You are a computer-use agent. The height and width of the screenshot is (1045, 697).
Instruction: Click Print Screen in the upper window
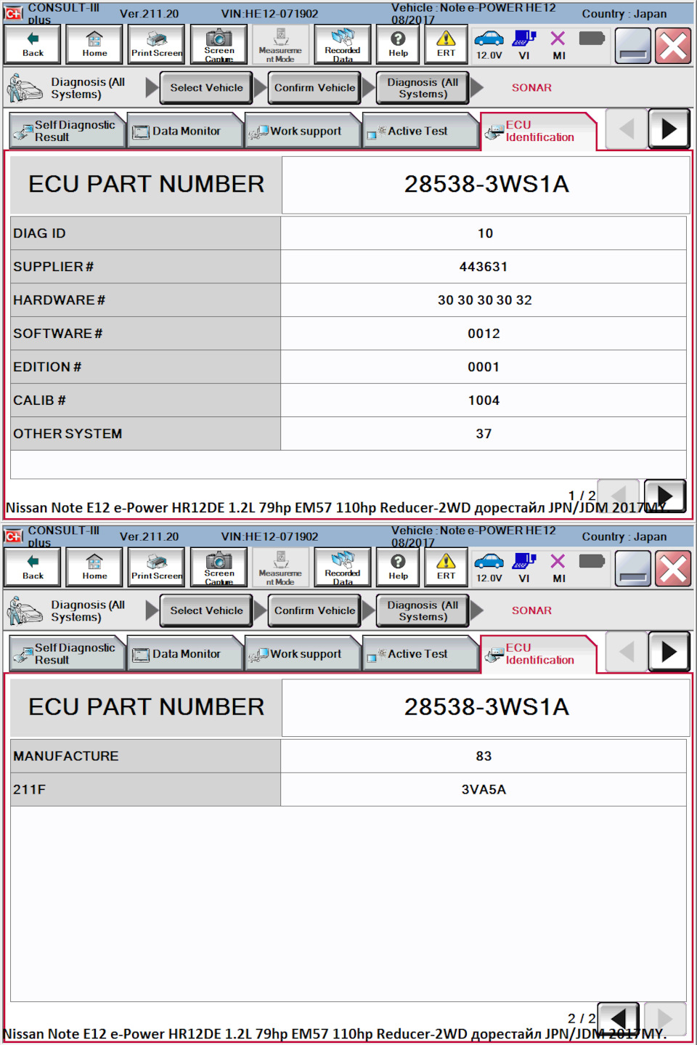157,44
